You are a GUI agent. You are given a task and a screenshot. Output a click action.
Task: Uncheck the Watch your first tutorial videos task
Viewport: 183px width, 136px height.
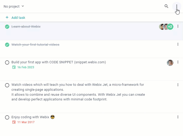pyautogui.click(x=7, y=45)
